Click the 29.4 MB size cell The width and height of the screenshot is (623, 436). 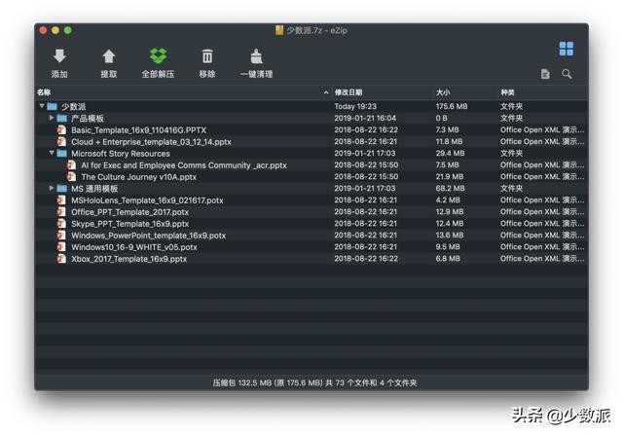(450, 153)
